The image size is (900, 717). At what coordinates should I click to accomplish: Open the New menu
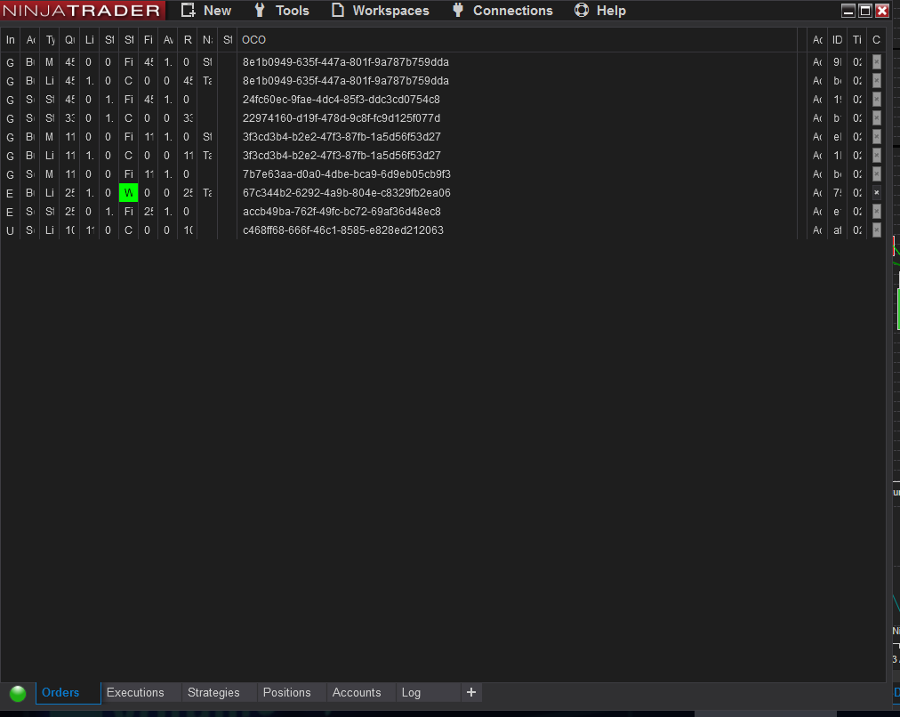pyautogui.click(x=206, y=11)
